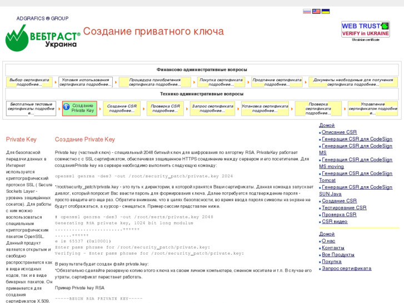404x303 pixels.
Task: Open Покупка сертификата подробнее step
Action: click(221, 82)
